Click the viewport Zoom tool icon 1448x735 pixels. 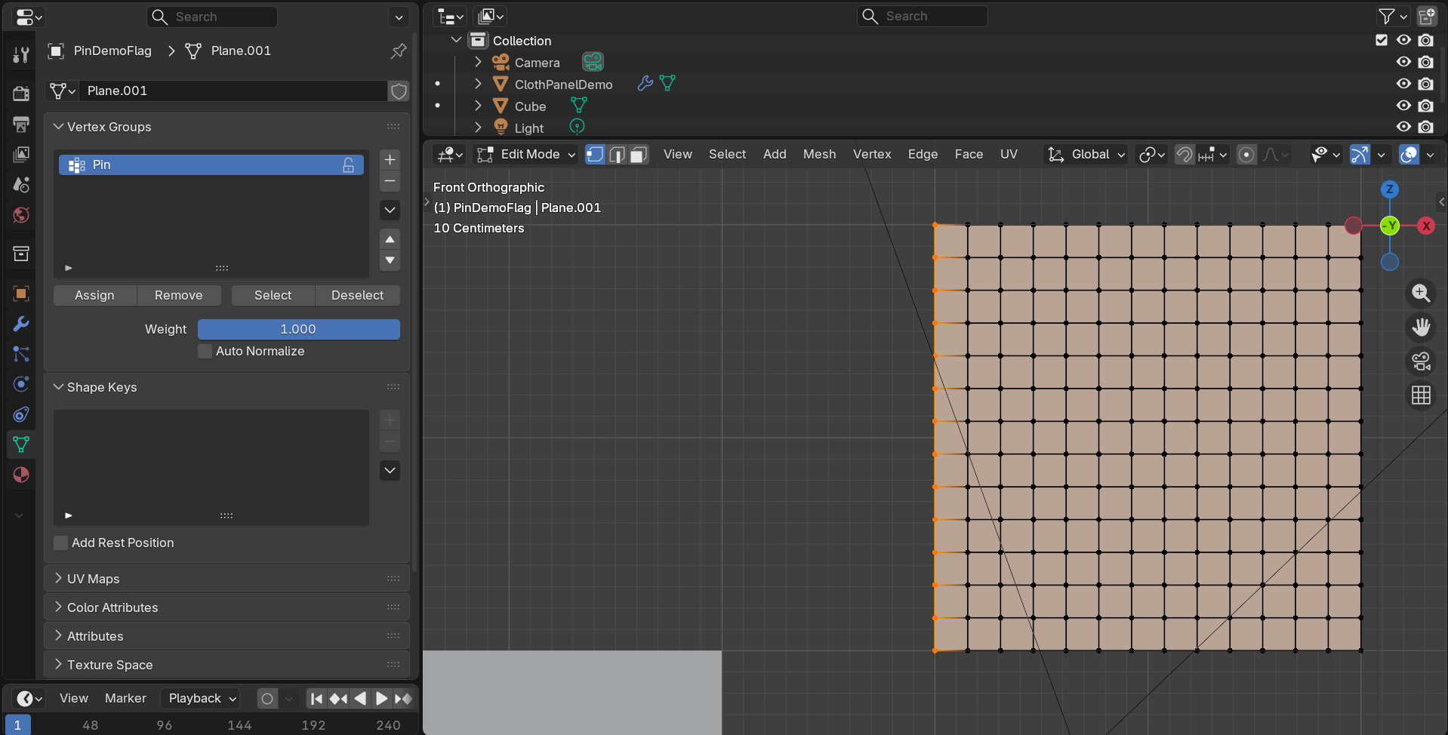pyautogui.click(x=1421, y=293)
